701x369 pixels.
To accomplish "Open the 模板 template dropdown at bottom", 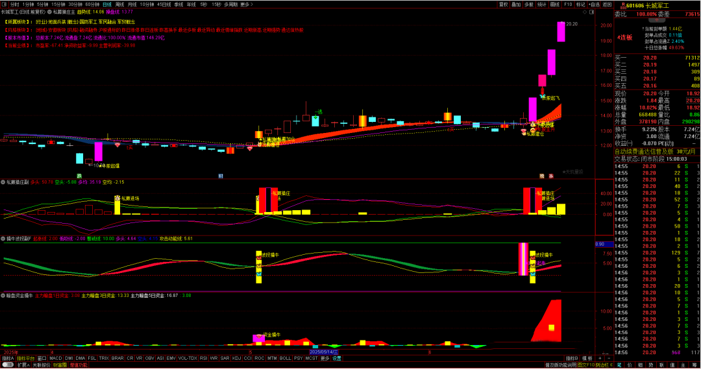I will (x=588, y=358).
